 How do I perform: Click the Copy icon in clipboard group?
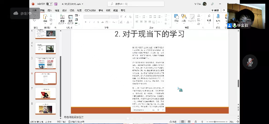[x=51, y=20]
